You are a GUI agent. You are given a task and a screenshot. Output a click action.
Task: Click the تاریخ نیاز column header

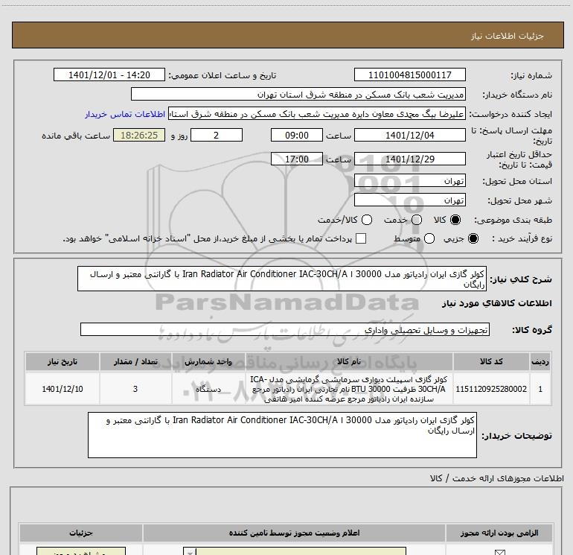pos(62,361)
